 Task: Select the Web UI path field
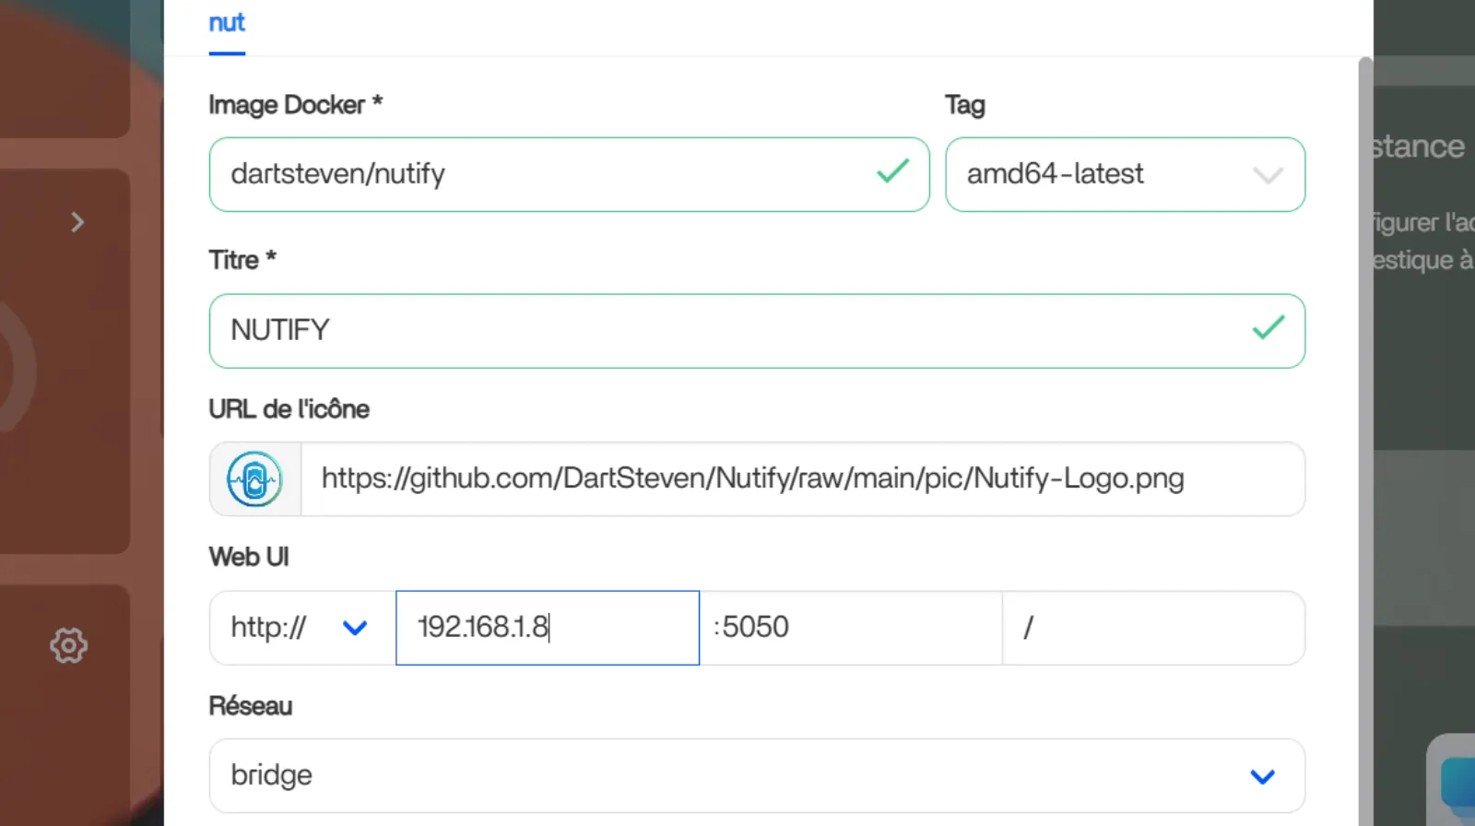click(1152, 628)
